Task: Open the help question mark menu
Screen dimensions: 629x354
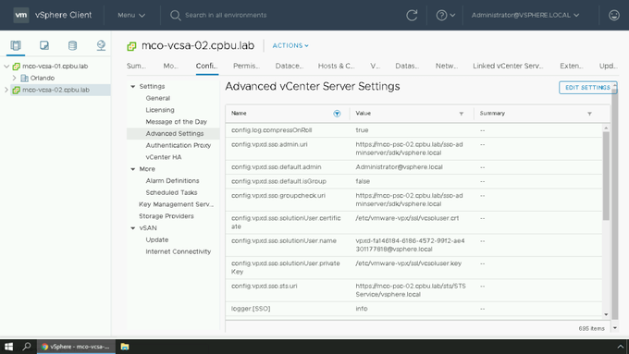Action: coord(445,15)
